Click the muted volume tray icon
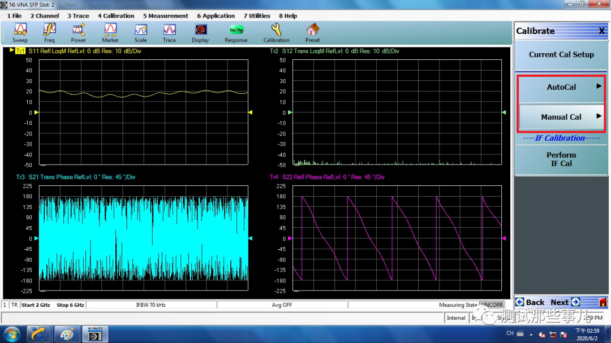Image resolution: width=611 pixels, height=343 pixels. click(x=542, y=335)
